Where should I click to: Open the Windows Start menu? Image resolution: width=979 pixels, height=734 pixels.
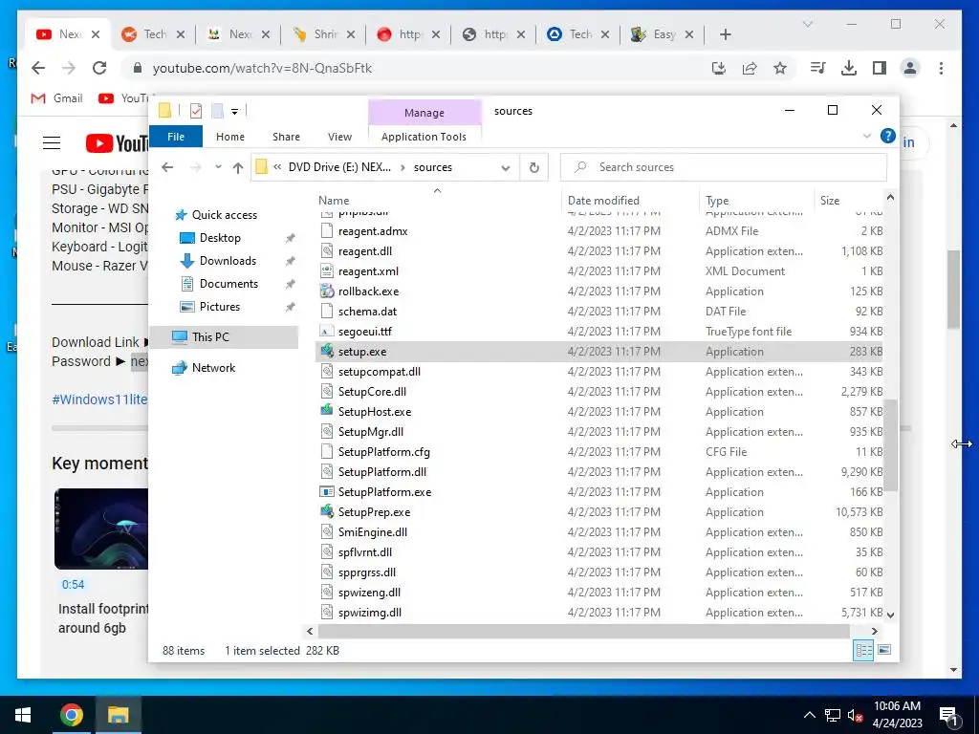(23, 715)
